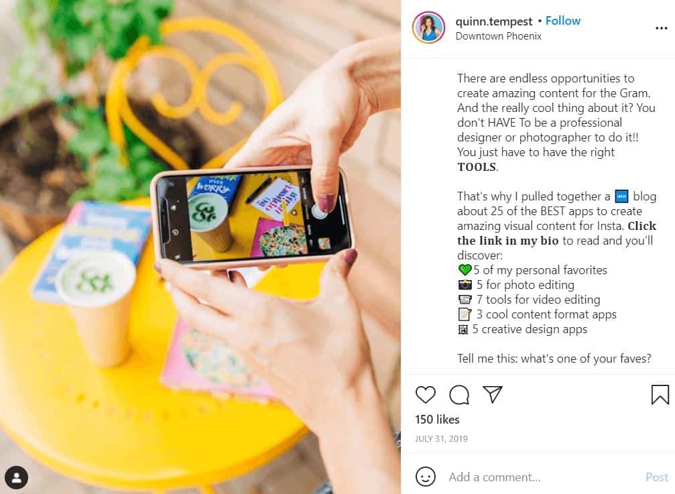Follow the quinn.tempest account
The image size is (675, 494).
[562, 21]
